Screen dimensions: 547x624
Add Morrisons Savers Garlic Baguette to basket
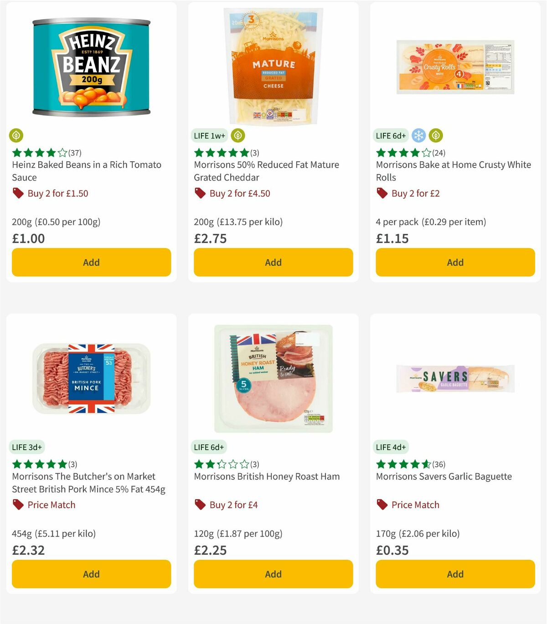455,574
